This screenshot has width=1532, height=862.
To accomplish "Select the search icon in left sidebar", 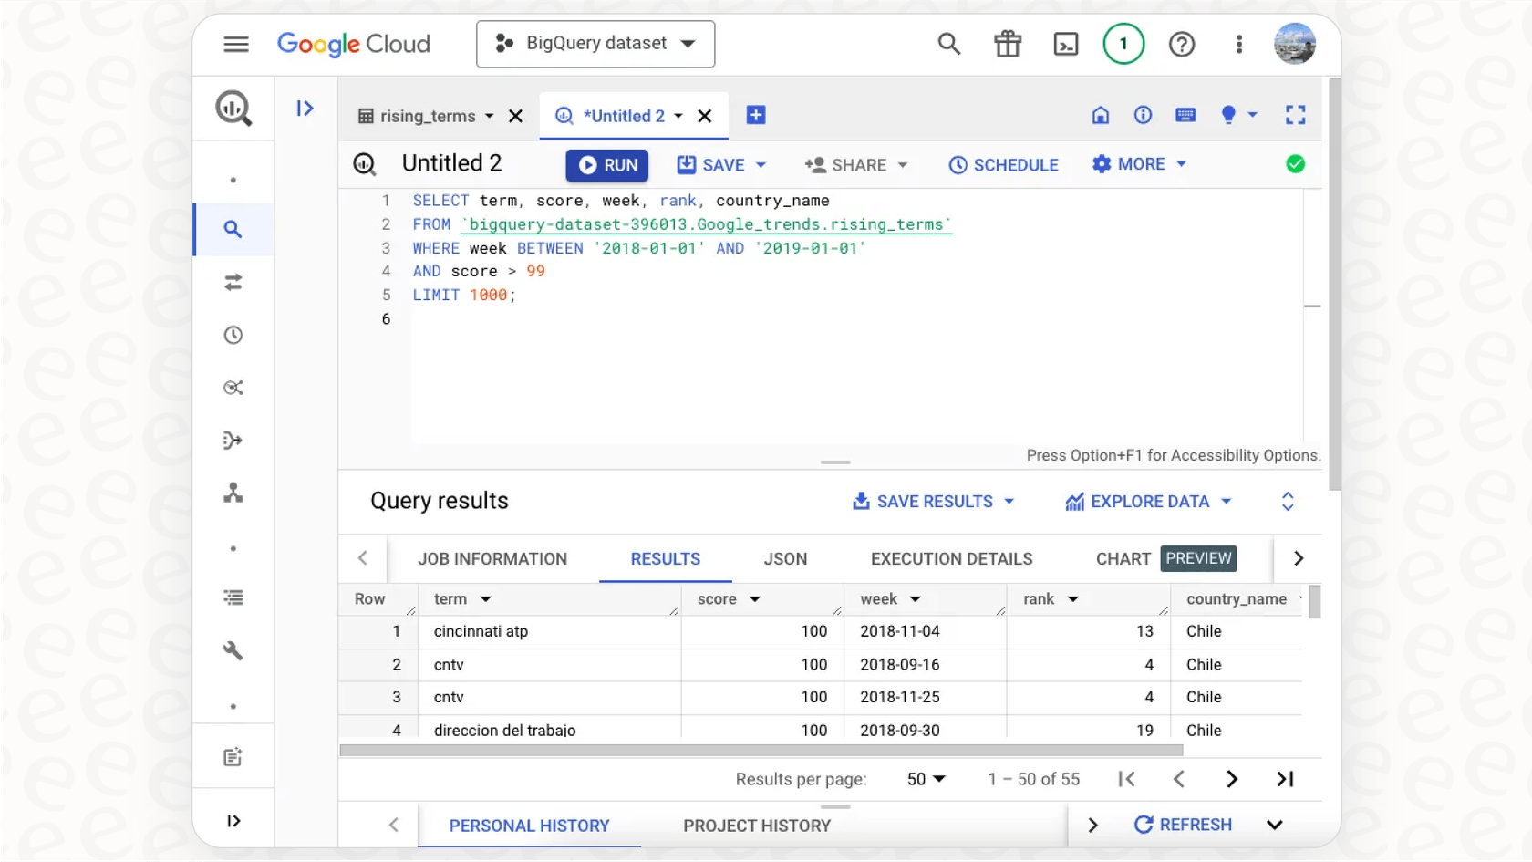I will [233, 230].
